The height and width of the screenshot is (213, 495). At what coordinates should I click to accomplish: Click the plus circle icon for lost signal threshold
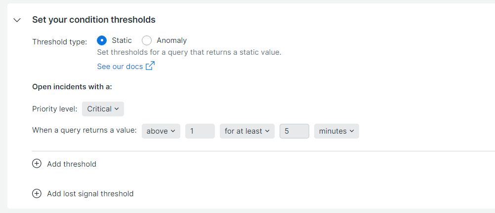pos(37,193)
